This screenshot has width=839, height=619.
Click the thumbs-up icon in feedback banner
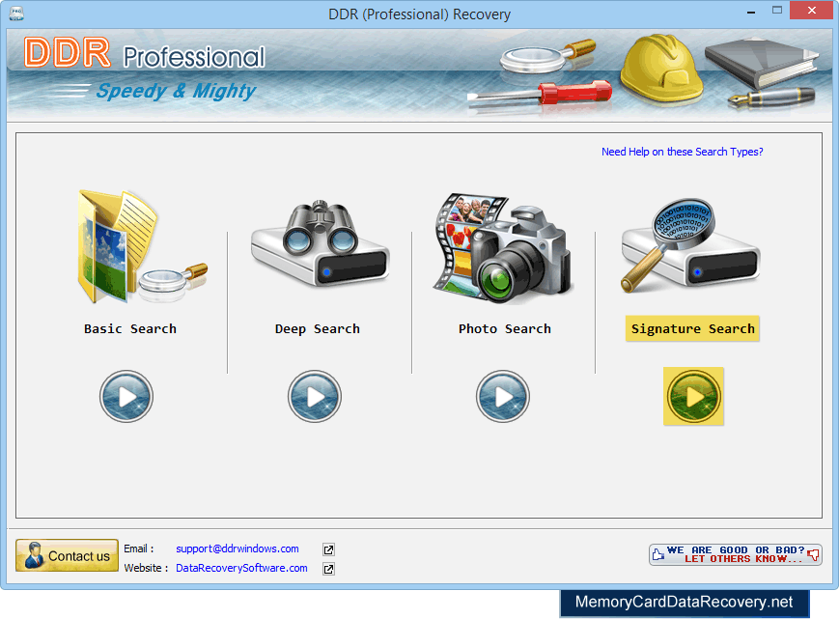coord(658,554)
